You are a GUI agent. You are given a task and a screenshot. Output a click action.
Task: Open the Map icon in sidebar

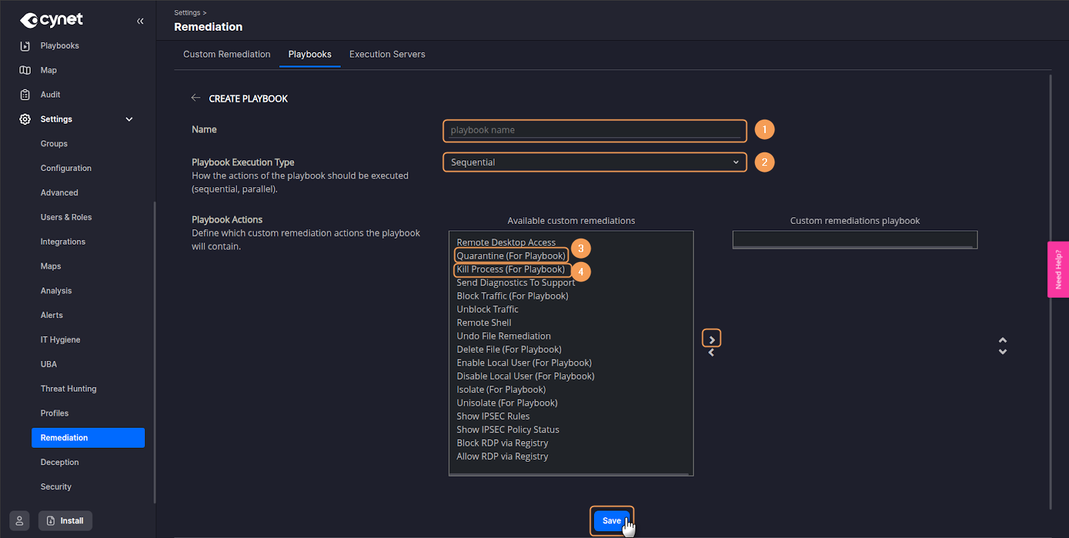(x=25, y=70)
